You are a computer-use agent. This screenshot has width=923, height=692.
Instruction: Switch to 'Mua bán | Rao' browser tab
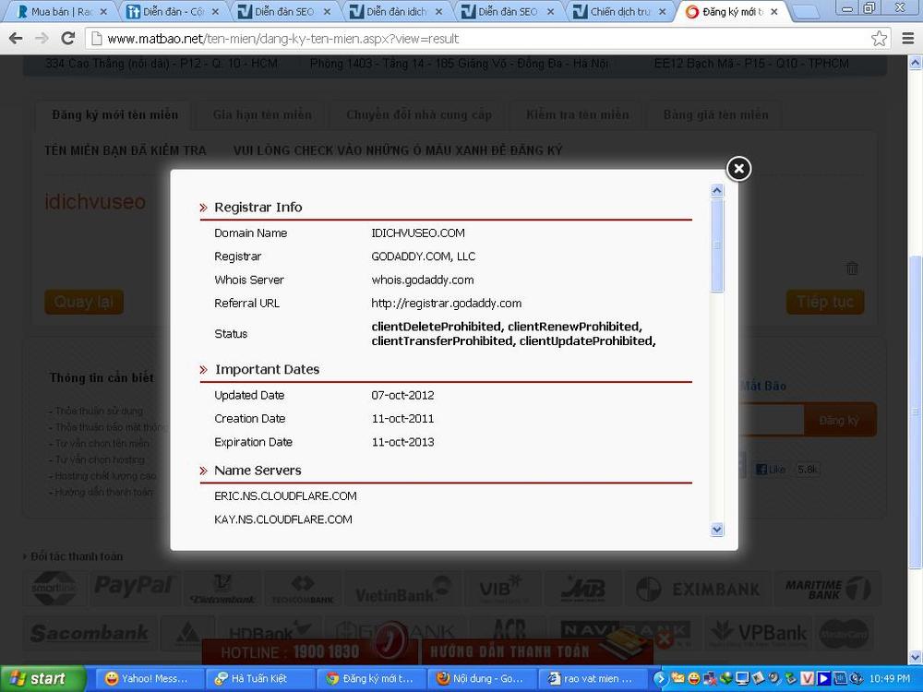tap(63, 11)
